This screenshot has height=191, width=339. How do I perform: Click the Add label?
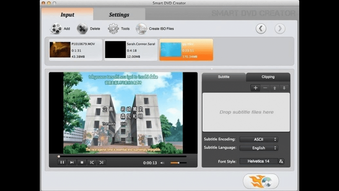tap(67, 28)
